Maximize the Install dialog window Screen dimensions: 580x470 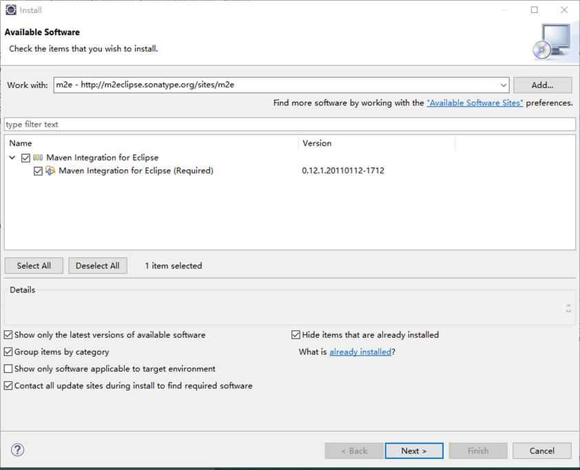coord(534,10)
